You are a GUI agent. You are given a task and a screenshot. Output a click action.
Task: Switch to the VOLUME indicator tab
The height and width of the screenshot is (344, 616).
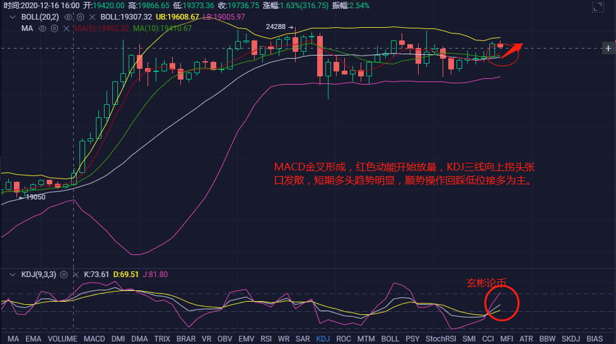(62, 339)
